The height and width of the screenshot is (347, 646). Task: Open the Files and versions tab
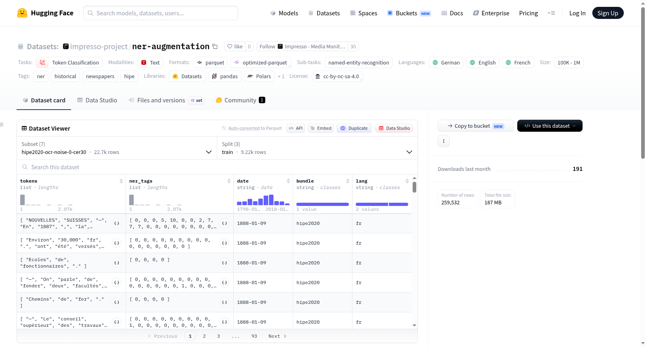[166, 100]
